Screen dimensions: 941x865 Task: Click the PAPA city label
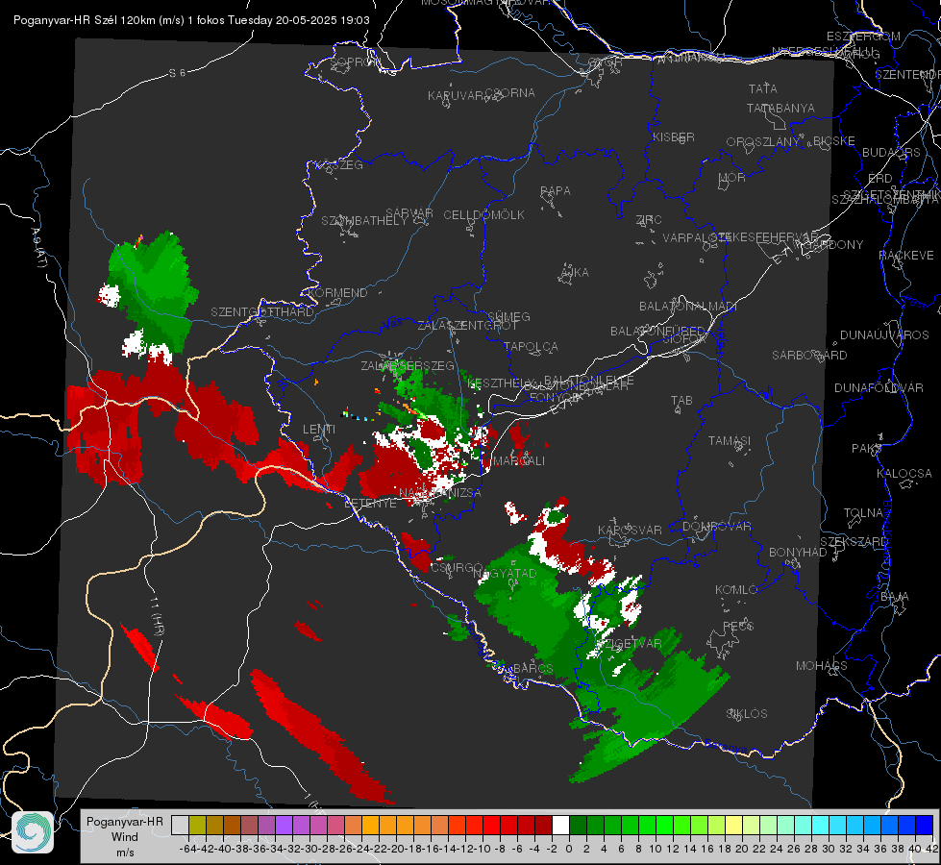pos(556,191)
